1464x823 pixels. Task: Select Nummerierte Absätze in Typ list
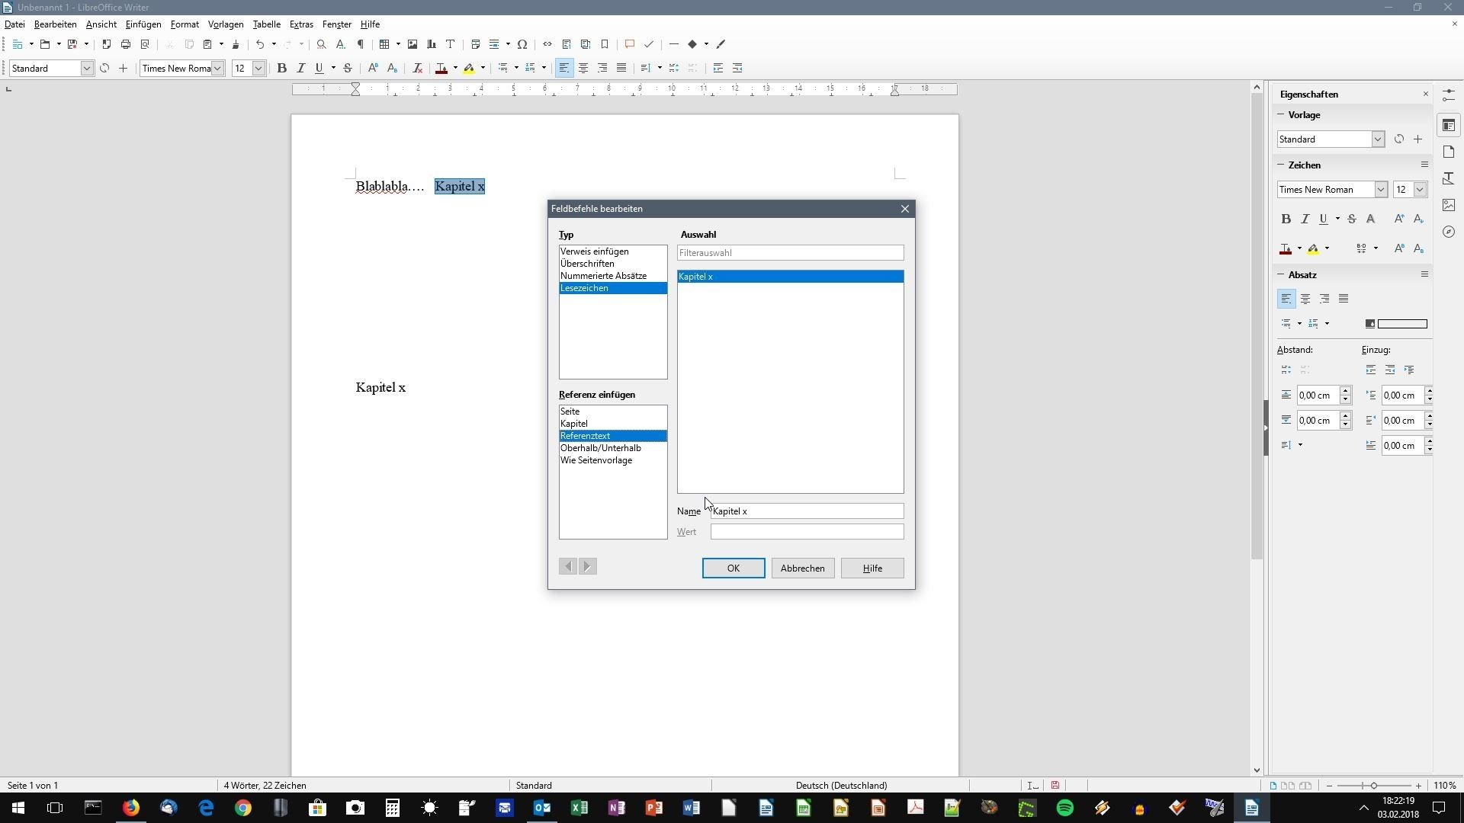click(x=613, y=276)
